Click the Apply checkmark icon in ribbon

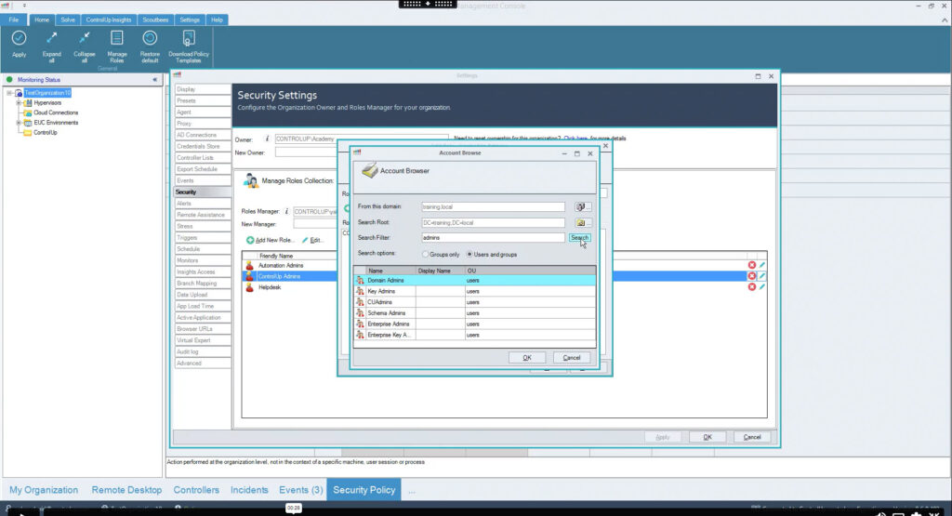(19, 38)
